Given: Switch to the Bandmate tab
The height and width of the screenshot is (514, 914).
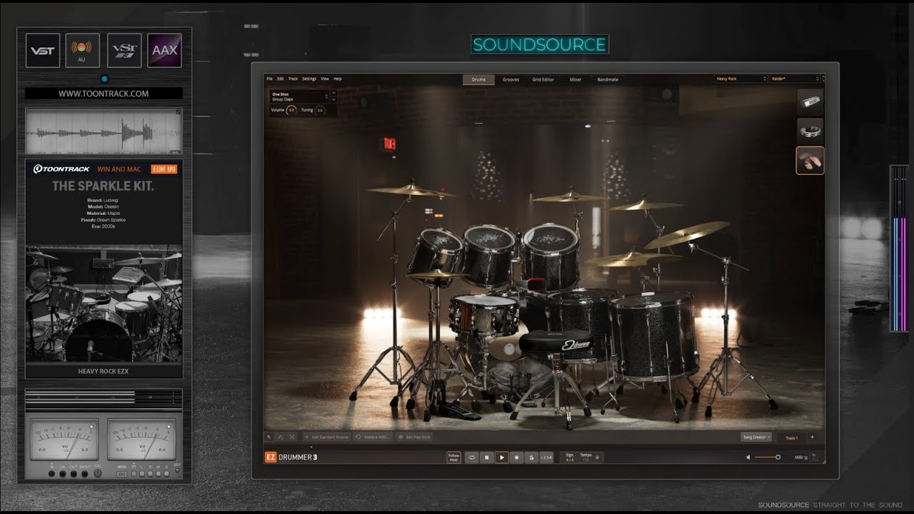Looking at the screenshot, I should pyautogui.click(x=608, y=79).
